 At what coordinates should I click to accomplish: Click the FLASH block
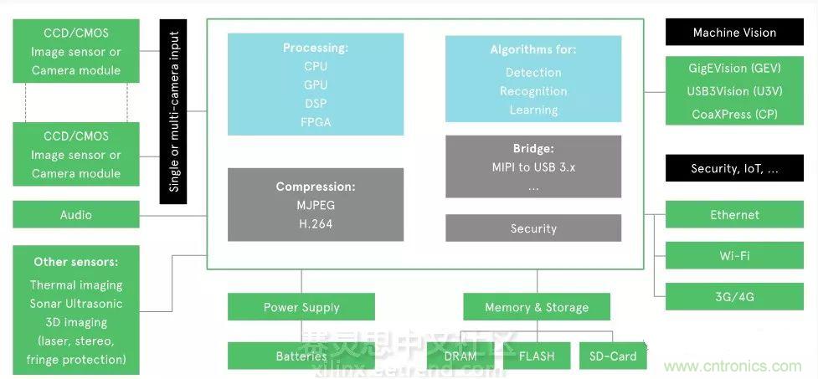[537, 356]
